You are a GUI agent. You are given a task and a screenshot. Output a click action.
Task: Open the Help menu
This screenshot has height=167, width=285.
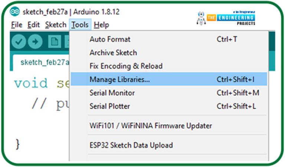(x=101, y=25)
